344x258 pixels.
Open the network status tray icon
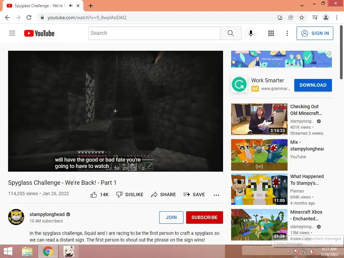pos(304,252)
